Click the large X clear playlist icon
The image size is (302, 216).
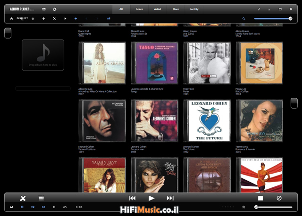[x=23, y=198]
